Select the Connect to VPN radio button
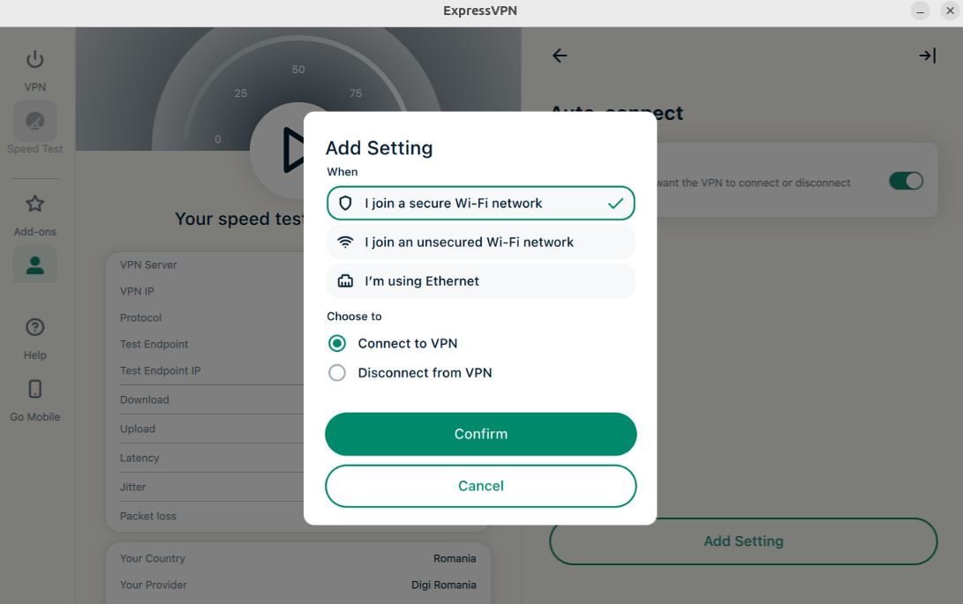This screenshot has height=604, width=963. tap(337, 344)
